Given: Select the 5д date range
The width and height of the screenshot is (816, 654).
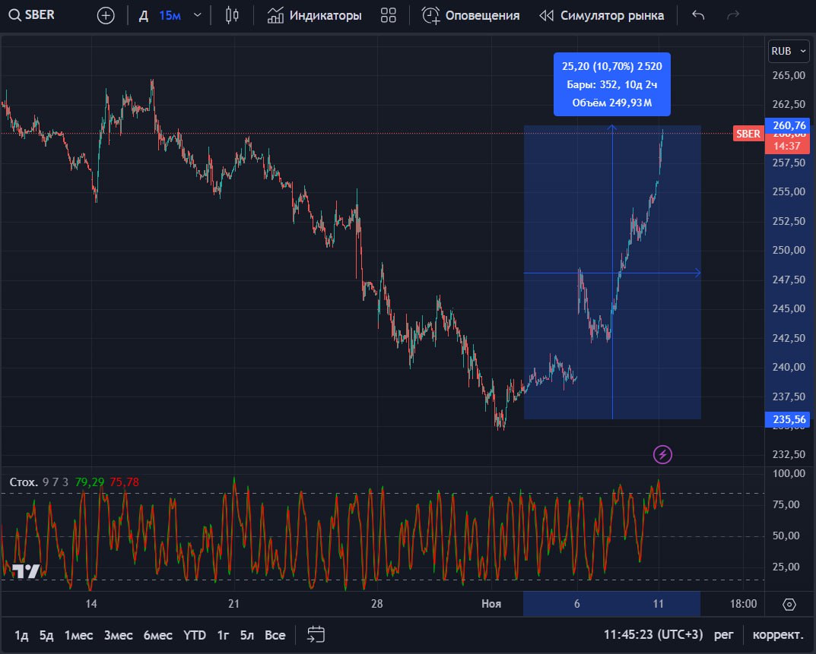Looking at the screenshot, I should [x=46, y=635].
